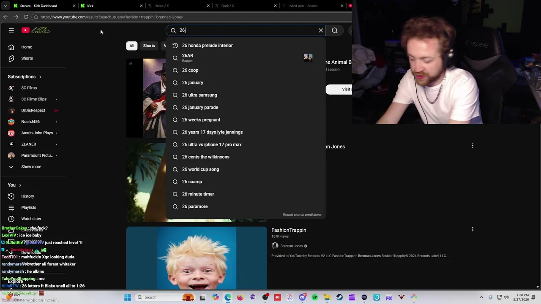
Task: Select 26 years 17 days lyfe jennings
Action: click(246, 132)
